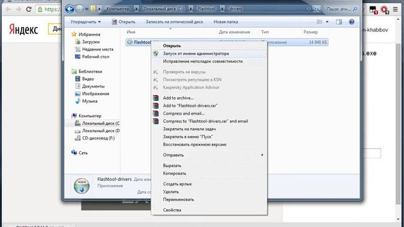Choose Переименовать in the context menu
The image size is (404, 227).
209,199
